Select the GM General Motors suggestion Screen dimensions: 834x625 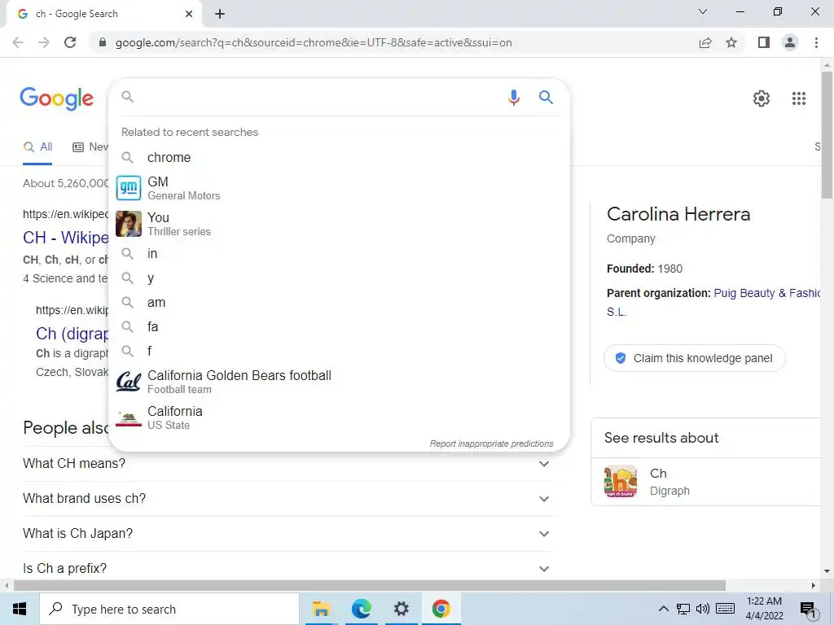[x=339, y=188]
